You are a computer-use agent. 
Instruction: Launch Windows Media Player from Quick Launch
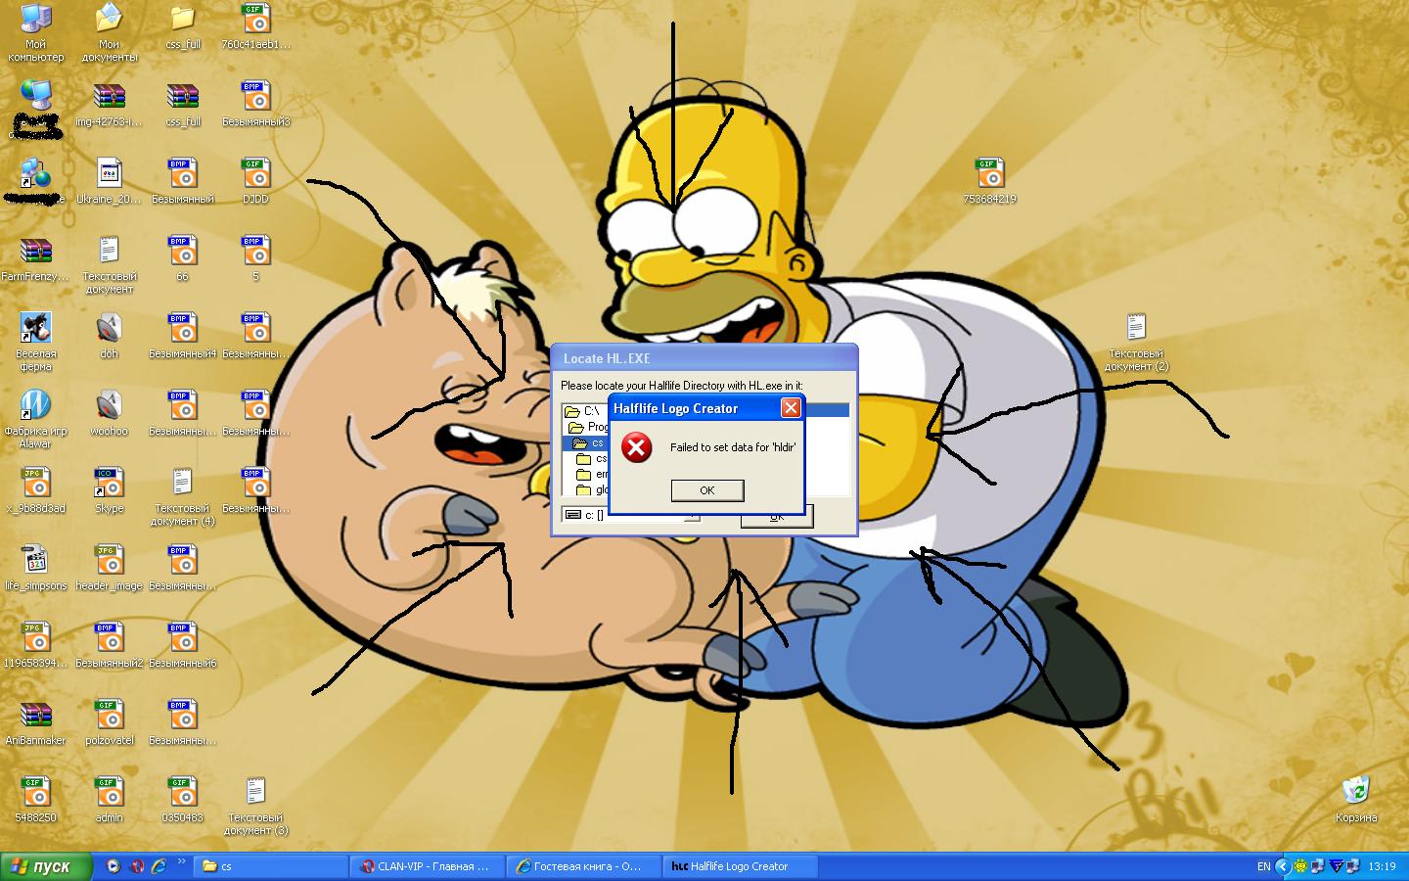tap(114, 866)
